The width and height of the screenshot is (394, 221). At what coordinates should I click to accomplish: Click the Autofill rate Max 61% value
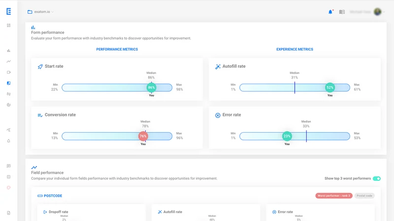(x=358, y=89)
